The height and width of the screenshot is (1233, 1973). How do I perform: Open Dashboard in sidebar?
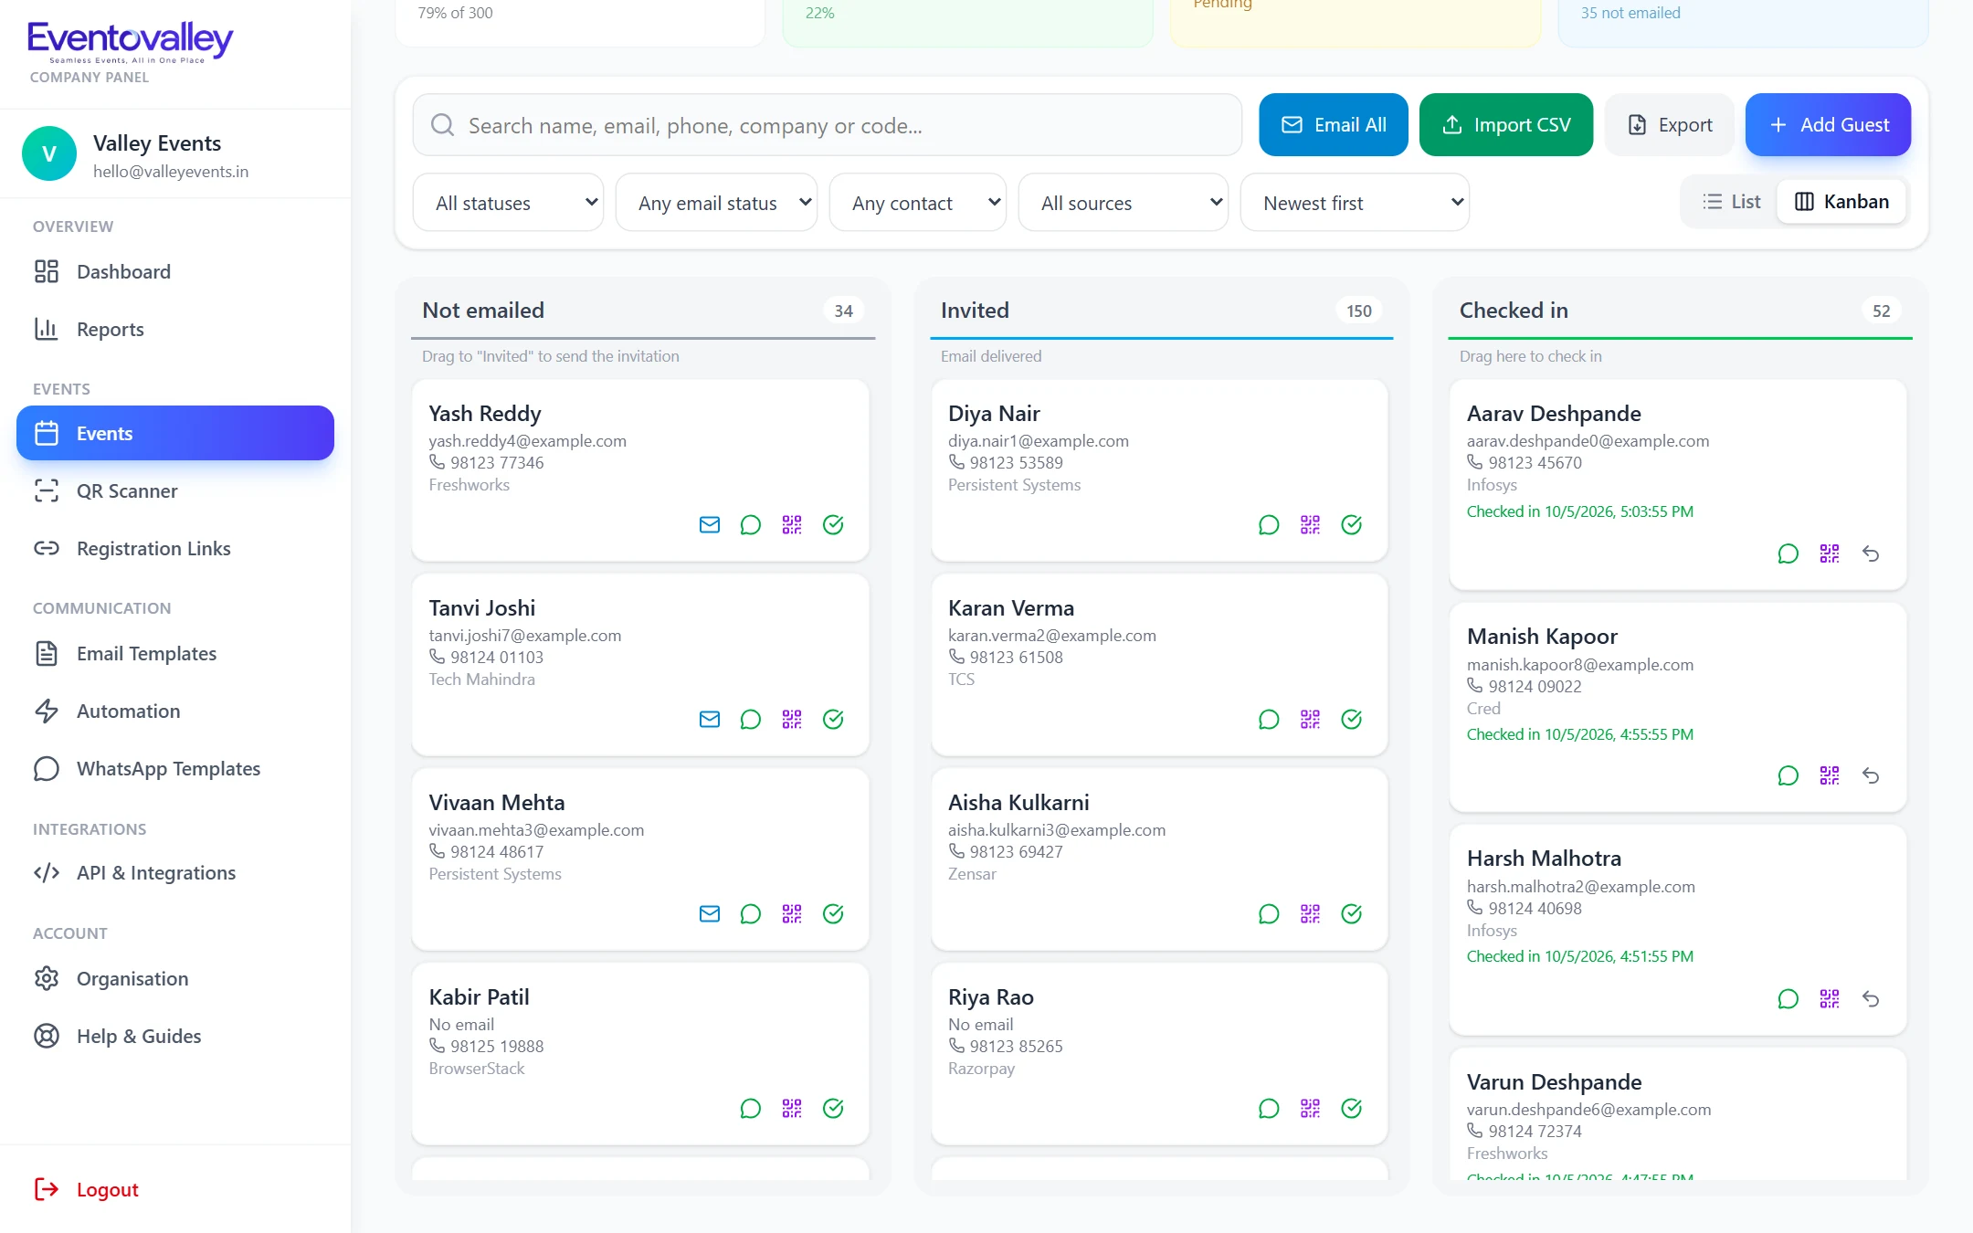(x=175, y=271)
